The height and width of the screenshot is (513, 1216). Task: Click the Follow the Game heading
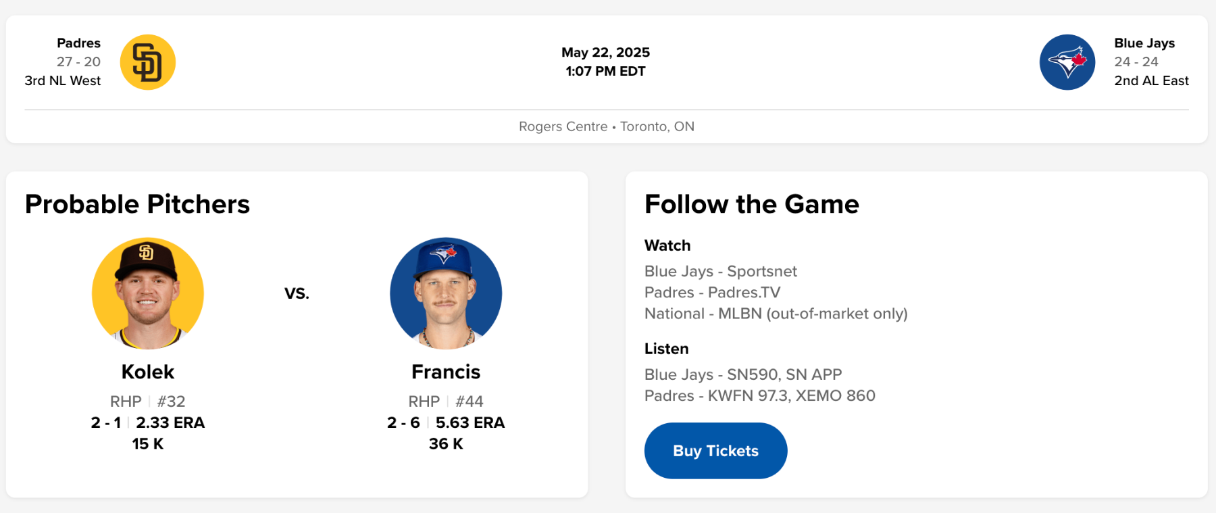(751, 204)
